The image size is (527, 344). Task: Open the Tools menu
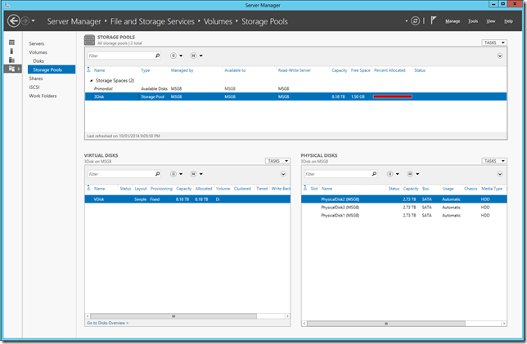click(473, 20)
